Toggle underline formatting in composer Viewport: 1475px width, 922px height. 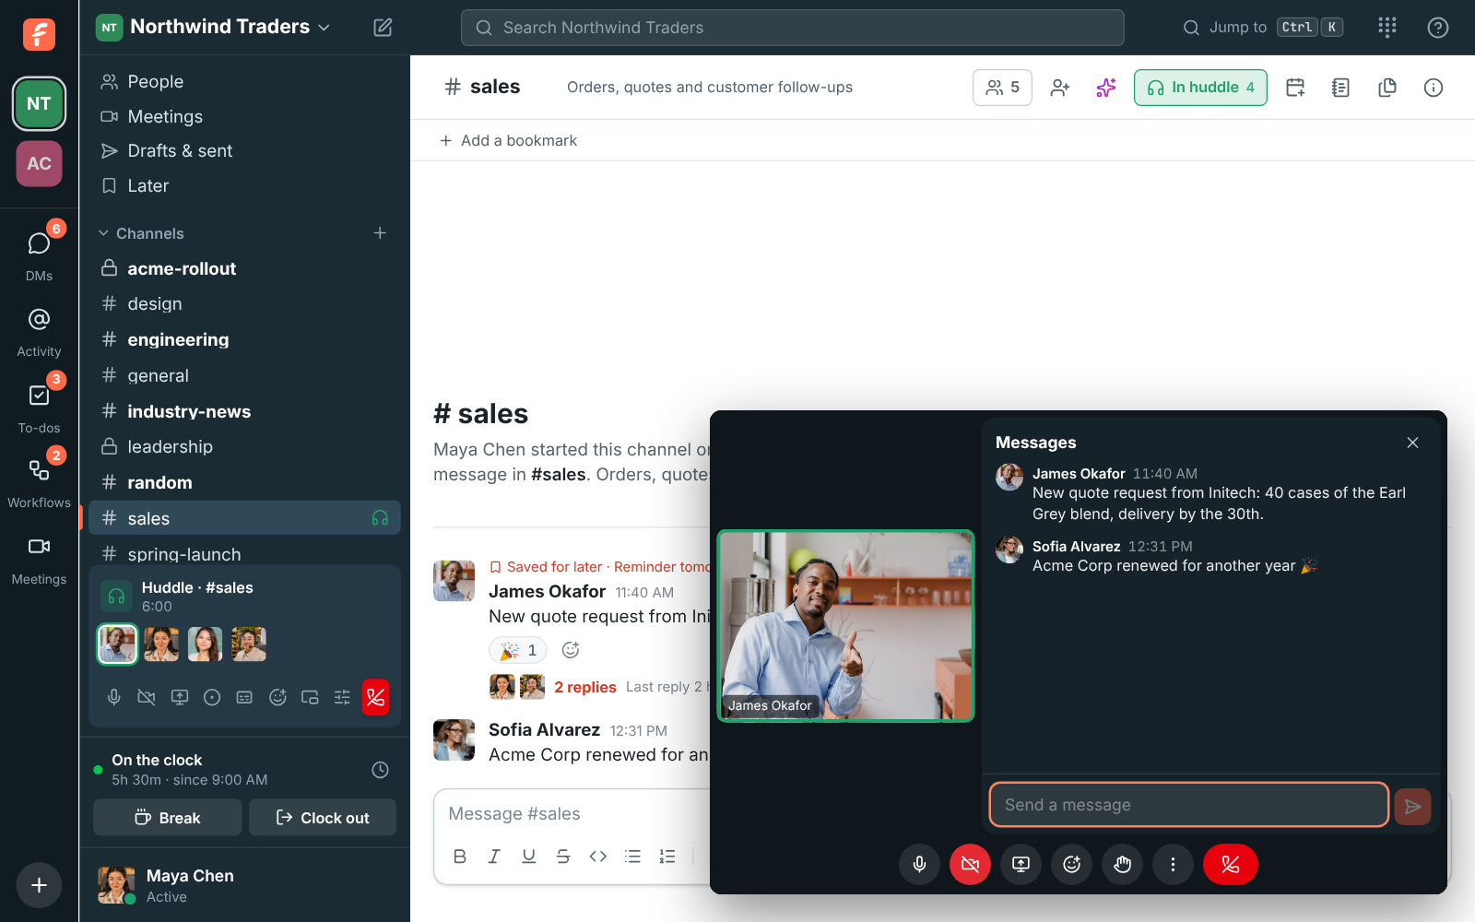528,857
